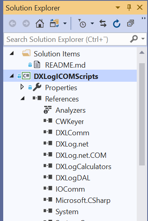Click the Refresh icon
The height and width of the screenshot is (221, 148).
point(117,23)
